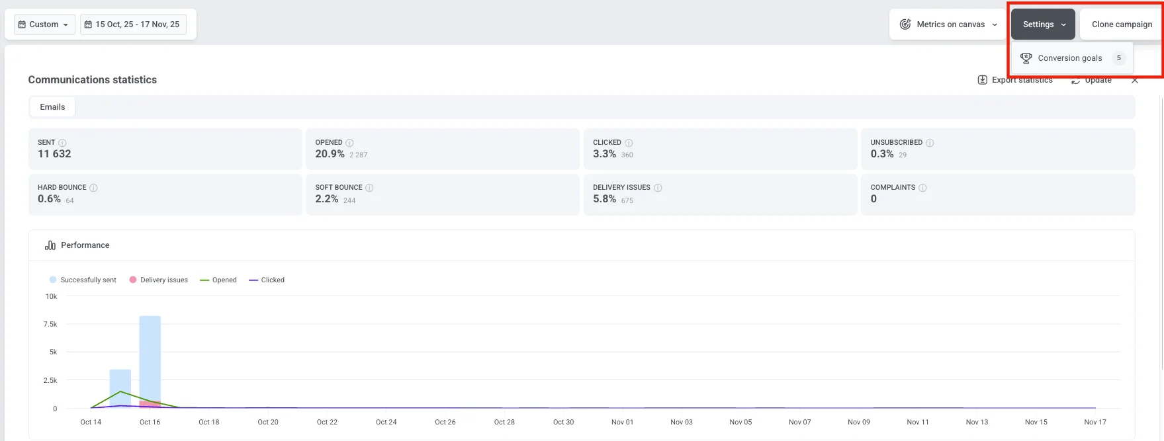The image size is (1164, 441).
Task: Click the info icon beside DELIVERY ISSUES
Action: (x=658, y=188)
